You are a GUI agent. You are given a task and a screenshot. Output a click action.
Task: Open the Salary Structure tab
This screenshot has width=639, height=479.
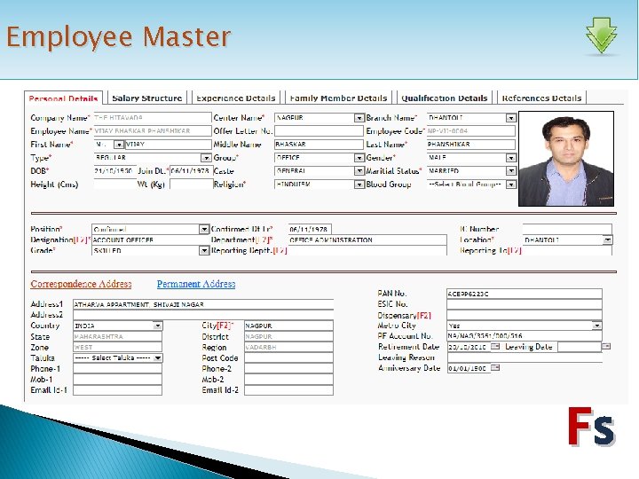(147, 98)
